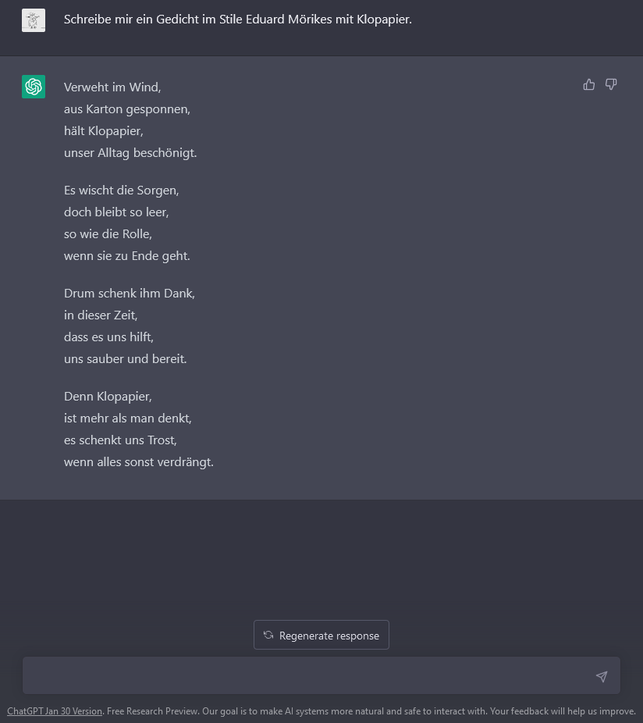Click the line "aus Karton gesponnen,"

pos(127,109)
